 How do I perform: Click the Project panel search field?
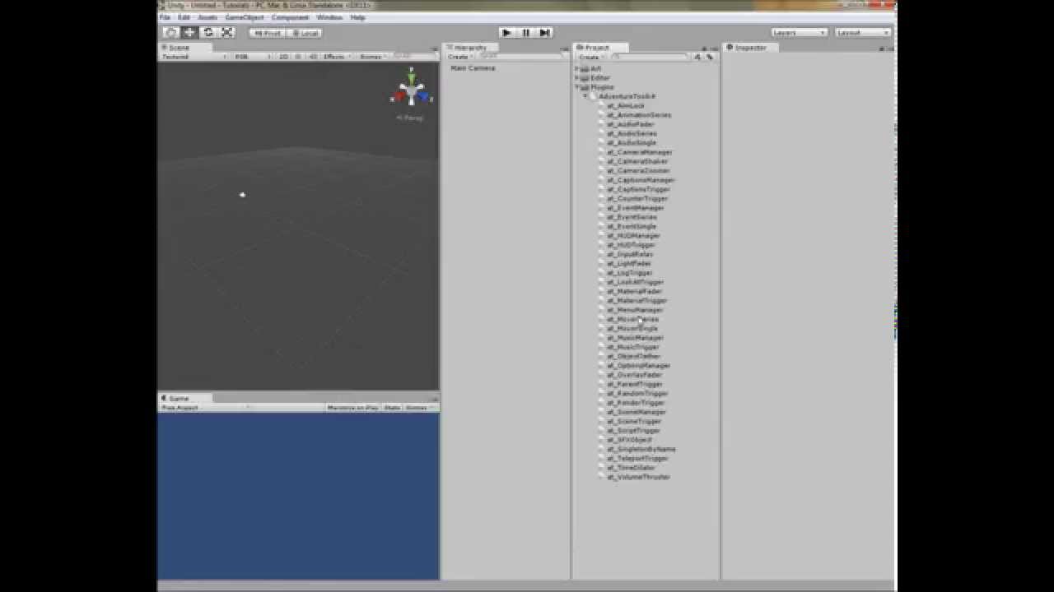650,58
